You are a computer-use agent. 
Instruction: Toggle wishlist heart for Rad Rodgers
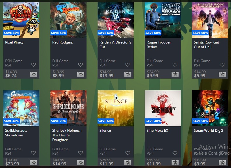[81, 64]
